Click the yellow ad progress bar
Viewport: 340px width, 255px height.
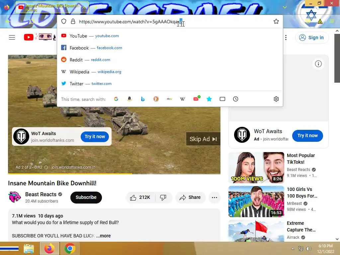[70, 174]
